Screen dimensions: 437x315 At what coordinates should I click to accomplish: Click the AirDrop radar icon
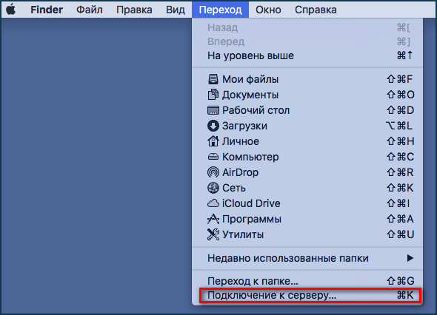pyautogui.click(x=213, y=172)
